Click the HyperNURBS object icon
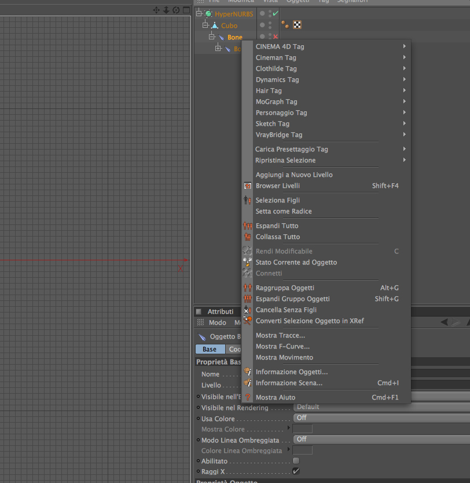This screenshot has width=470, height=483. 208,14
